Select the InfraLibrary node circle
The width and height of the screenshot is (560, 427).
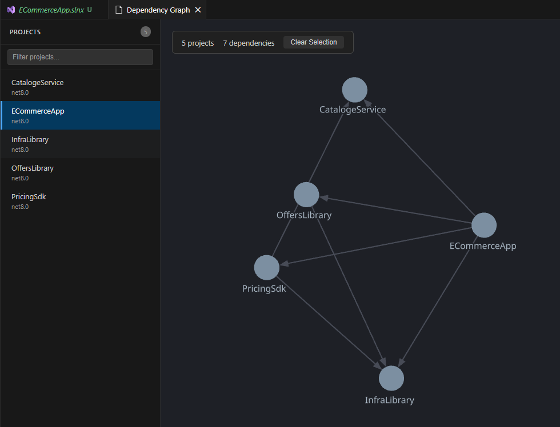(x=391, y=377)
